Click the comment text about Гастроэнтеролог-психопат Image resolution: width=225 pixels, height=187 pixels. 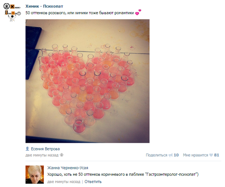point(123,175)
